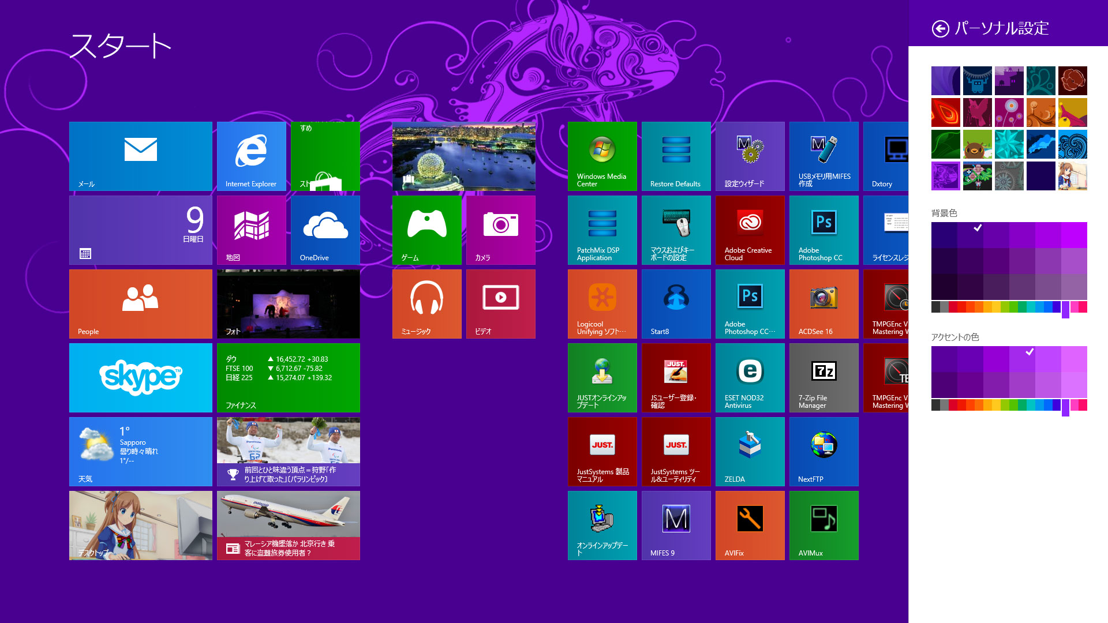Open JustSystems 製品マニュアル tile
This screenshot has height=623, width=1108.
coord(602,452)
